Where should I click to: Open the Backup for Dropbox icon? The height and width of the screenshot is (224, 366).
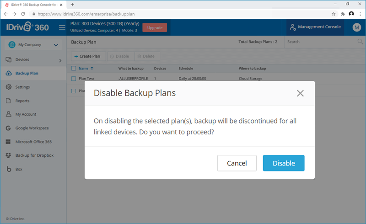pos(9,155)
